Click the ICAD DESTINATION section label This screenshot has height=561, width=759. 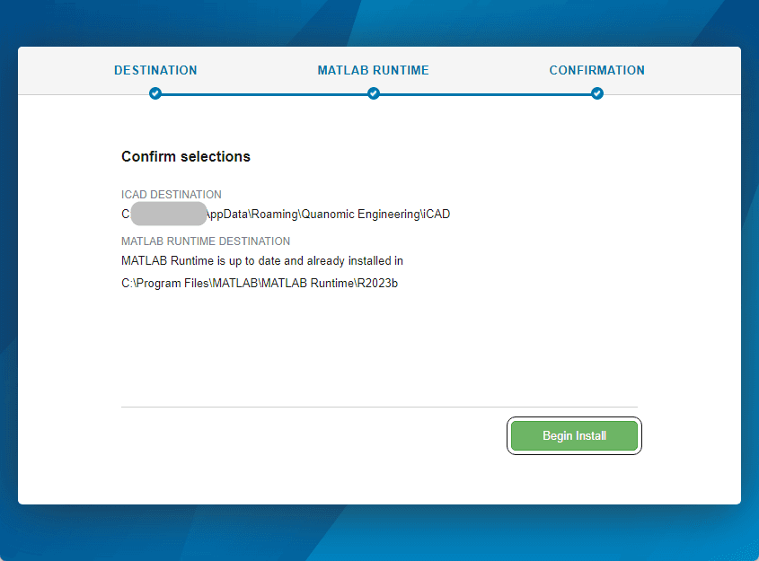click(x=171, y=194)
